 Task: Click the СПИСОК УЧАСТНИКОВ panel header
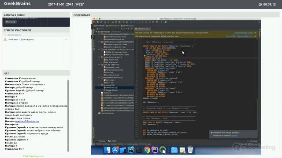36,30
